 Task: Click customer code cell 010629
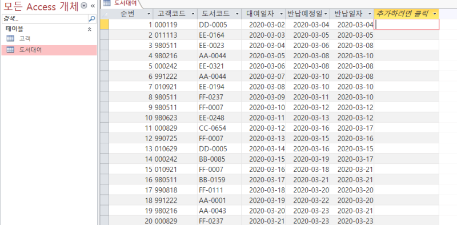175,149
